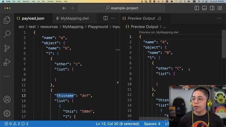Image resolution: width=226 pixels, height=127 pixels.
Task: Open the Search view in the activity bar
Action: point(7,34)
